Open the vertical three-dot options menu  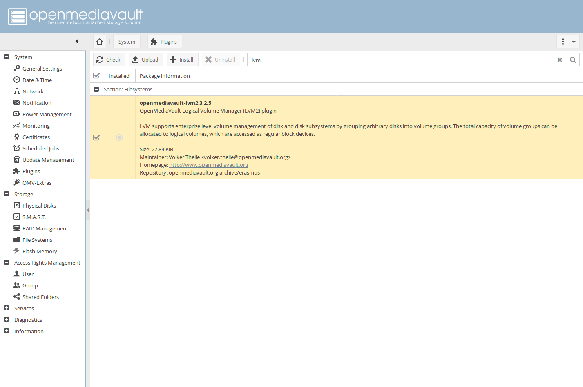pyautogui.click(x=563, y=42)
